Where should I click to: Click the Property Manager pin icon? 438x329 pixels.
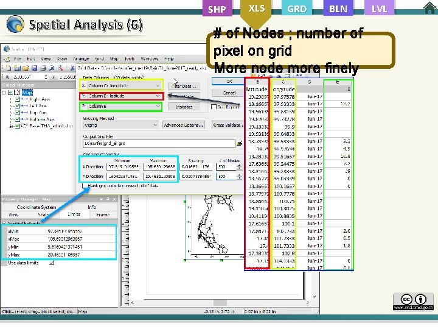click(x=108, y=199)
